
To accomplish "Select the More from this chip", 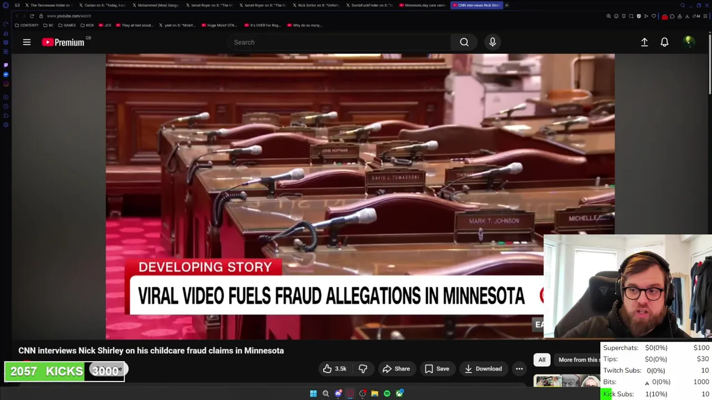I will 577,359.
